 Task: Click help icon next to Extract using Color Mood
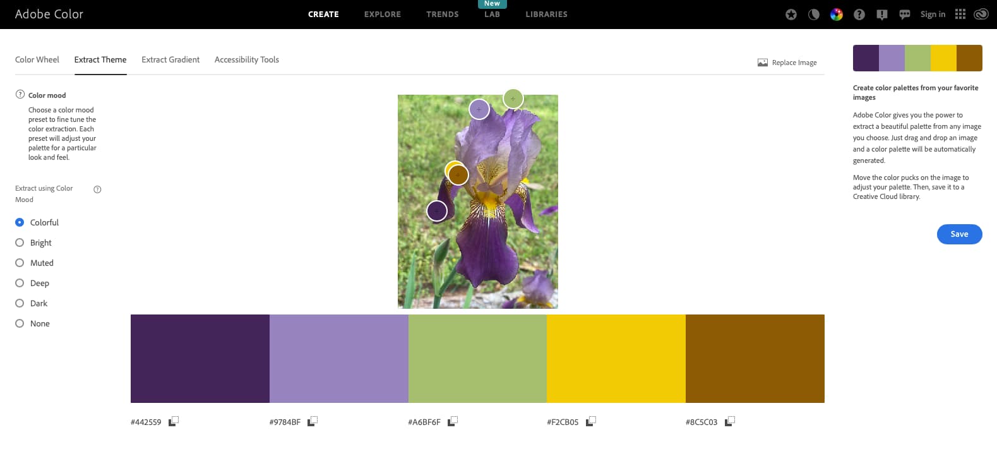(97, 189)
